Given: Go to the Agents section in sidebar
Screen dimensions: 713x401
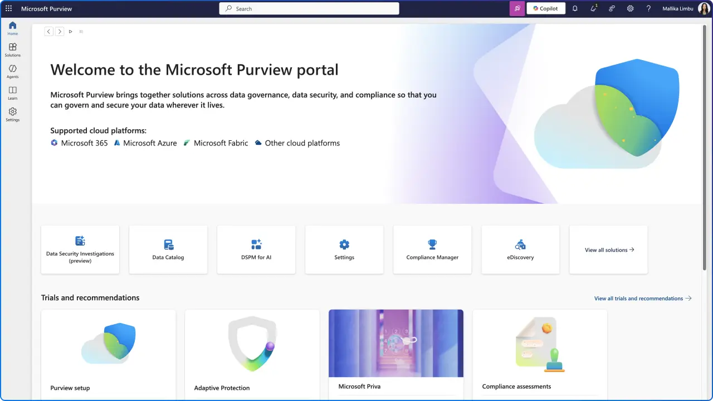Looking at the screenshot, I should click(x=12, y=70).
